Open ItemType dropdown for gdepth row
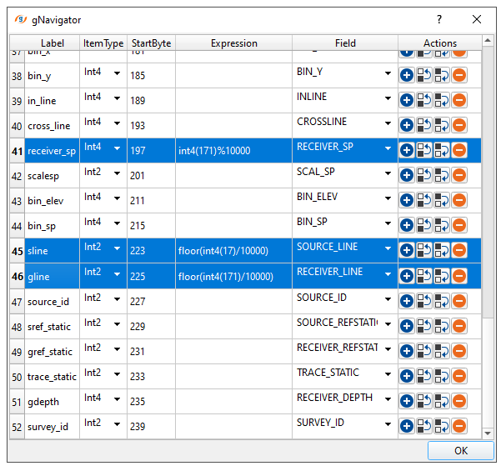 117,399
